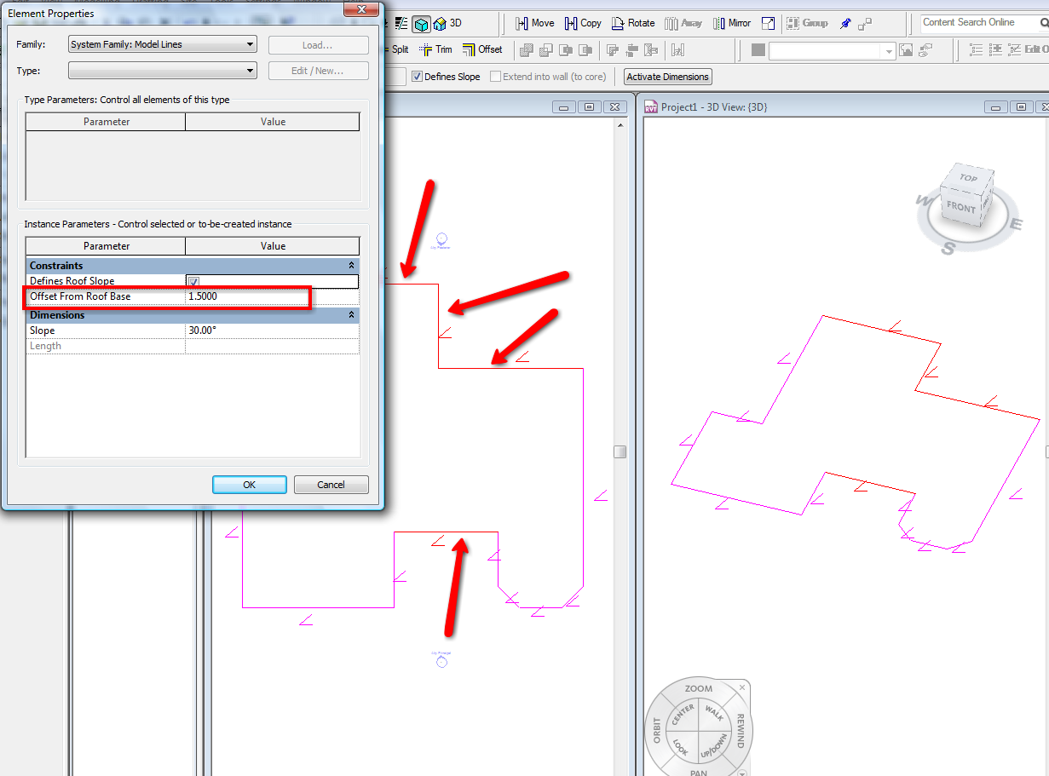This screenshot has height=776, width=1049.
Task: Click the Type Parameters Value column header
Action: [x=273, y=122]
